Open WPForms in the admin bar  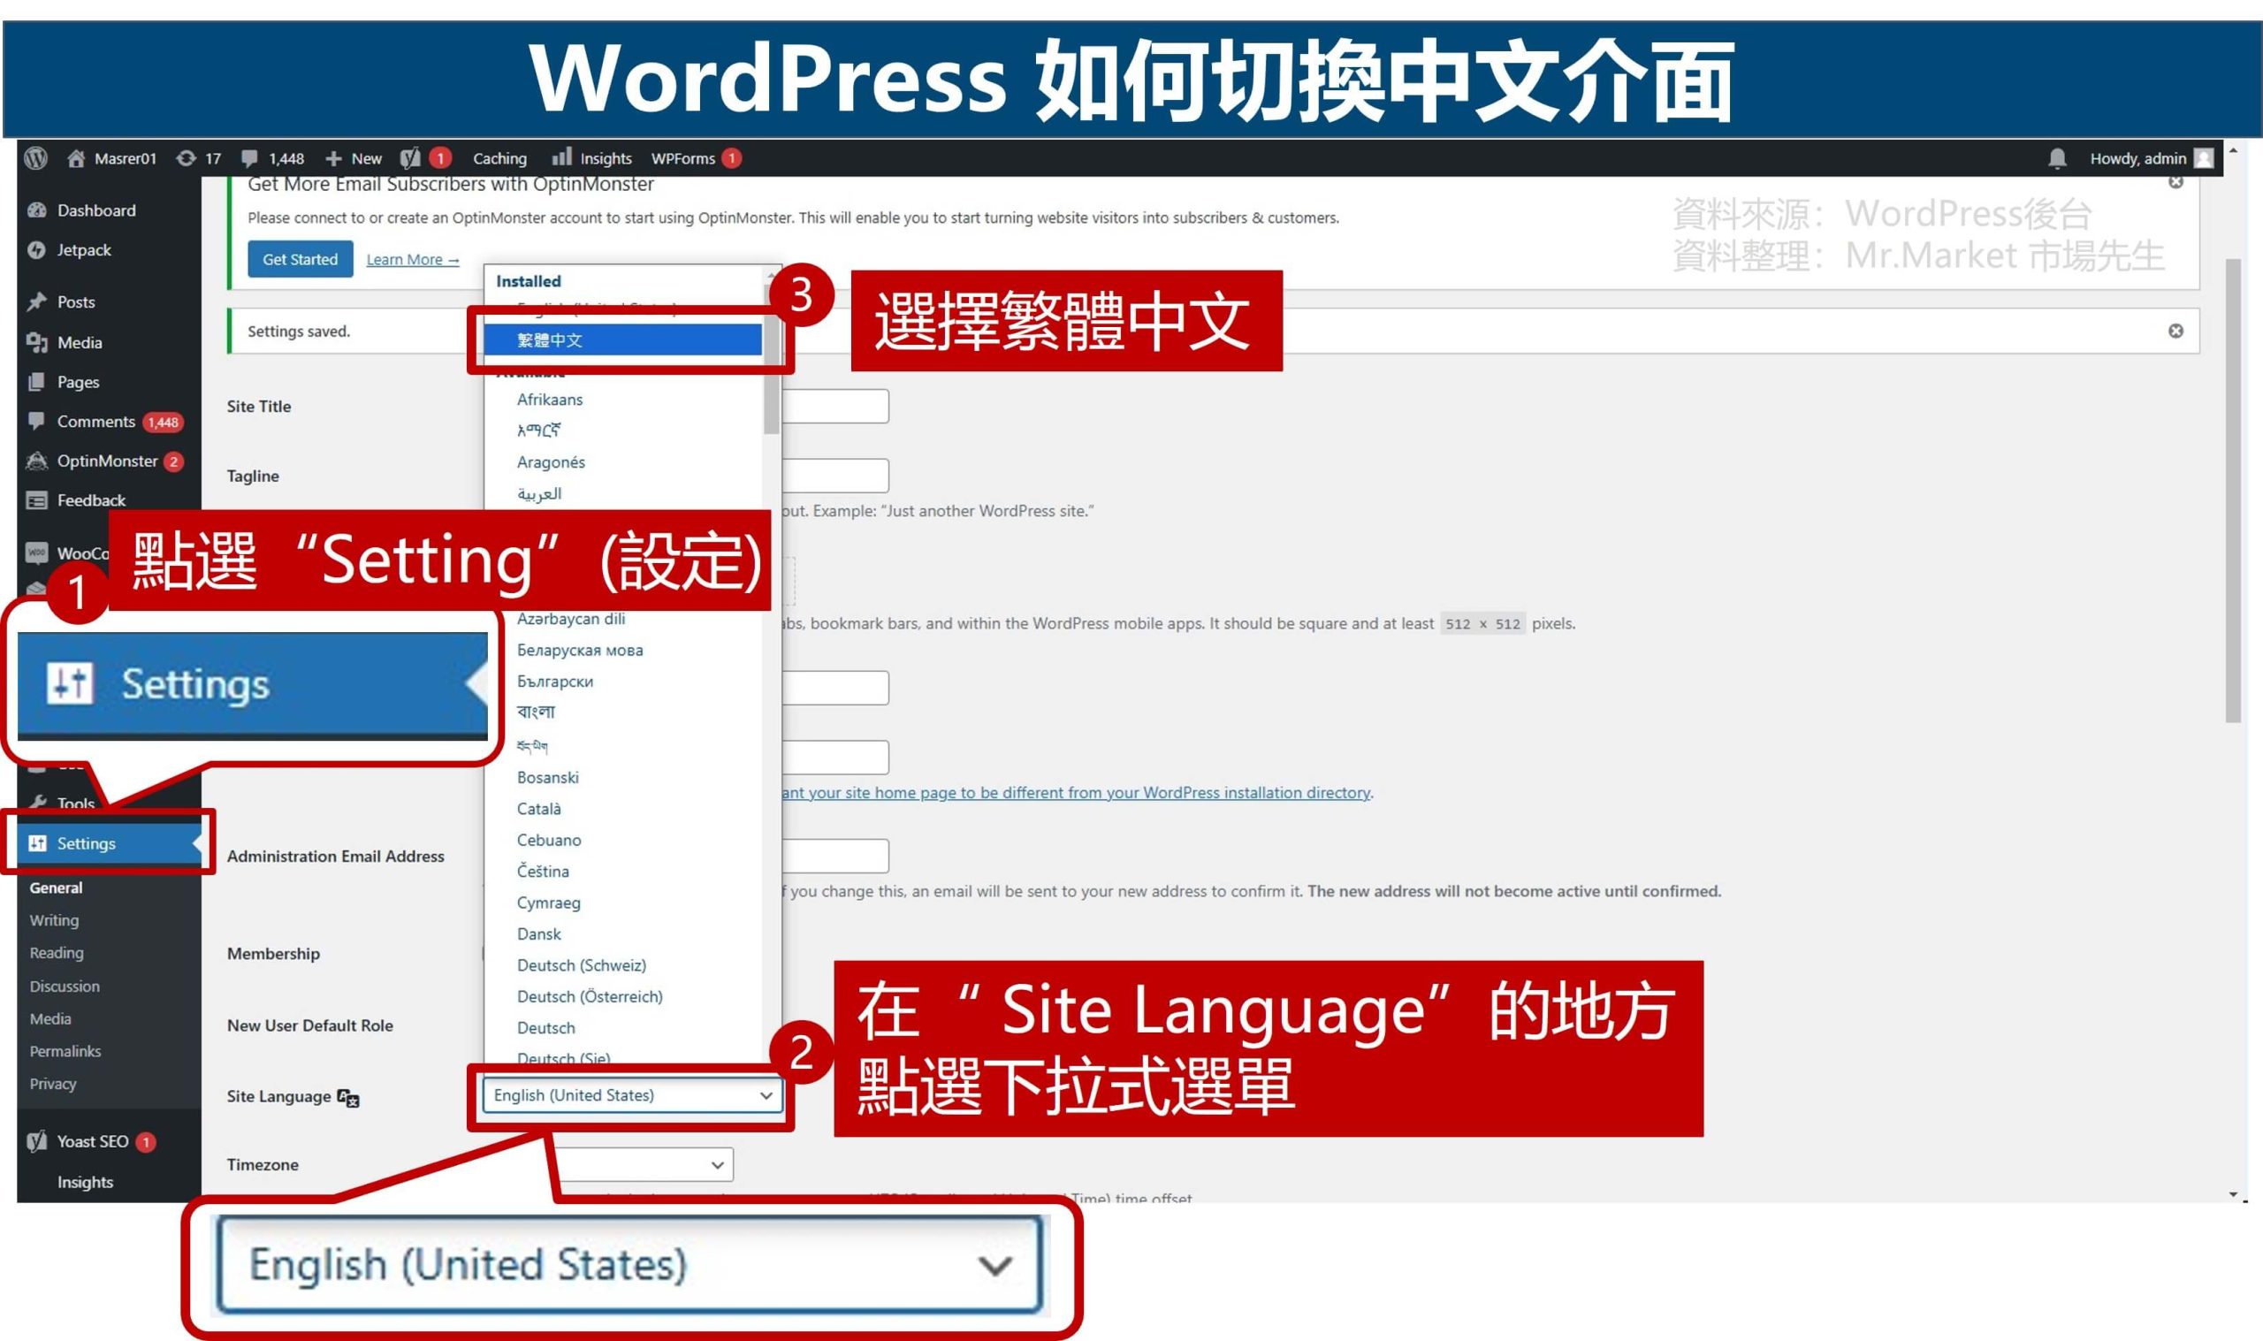[x=696, y=158]
